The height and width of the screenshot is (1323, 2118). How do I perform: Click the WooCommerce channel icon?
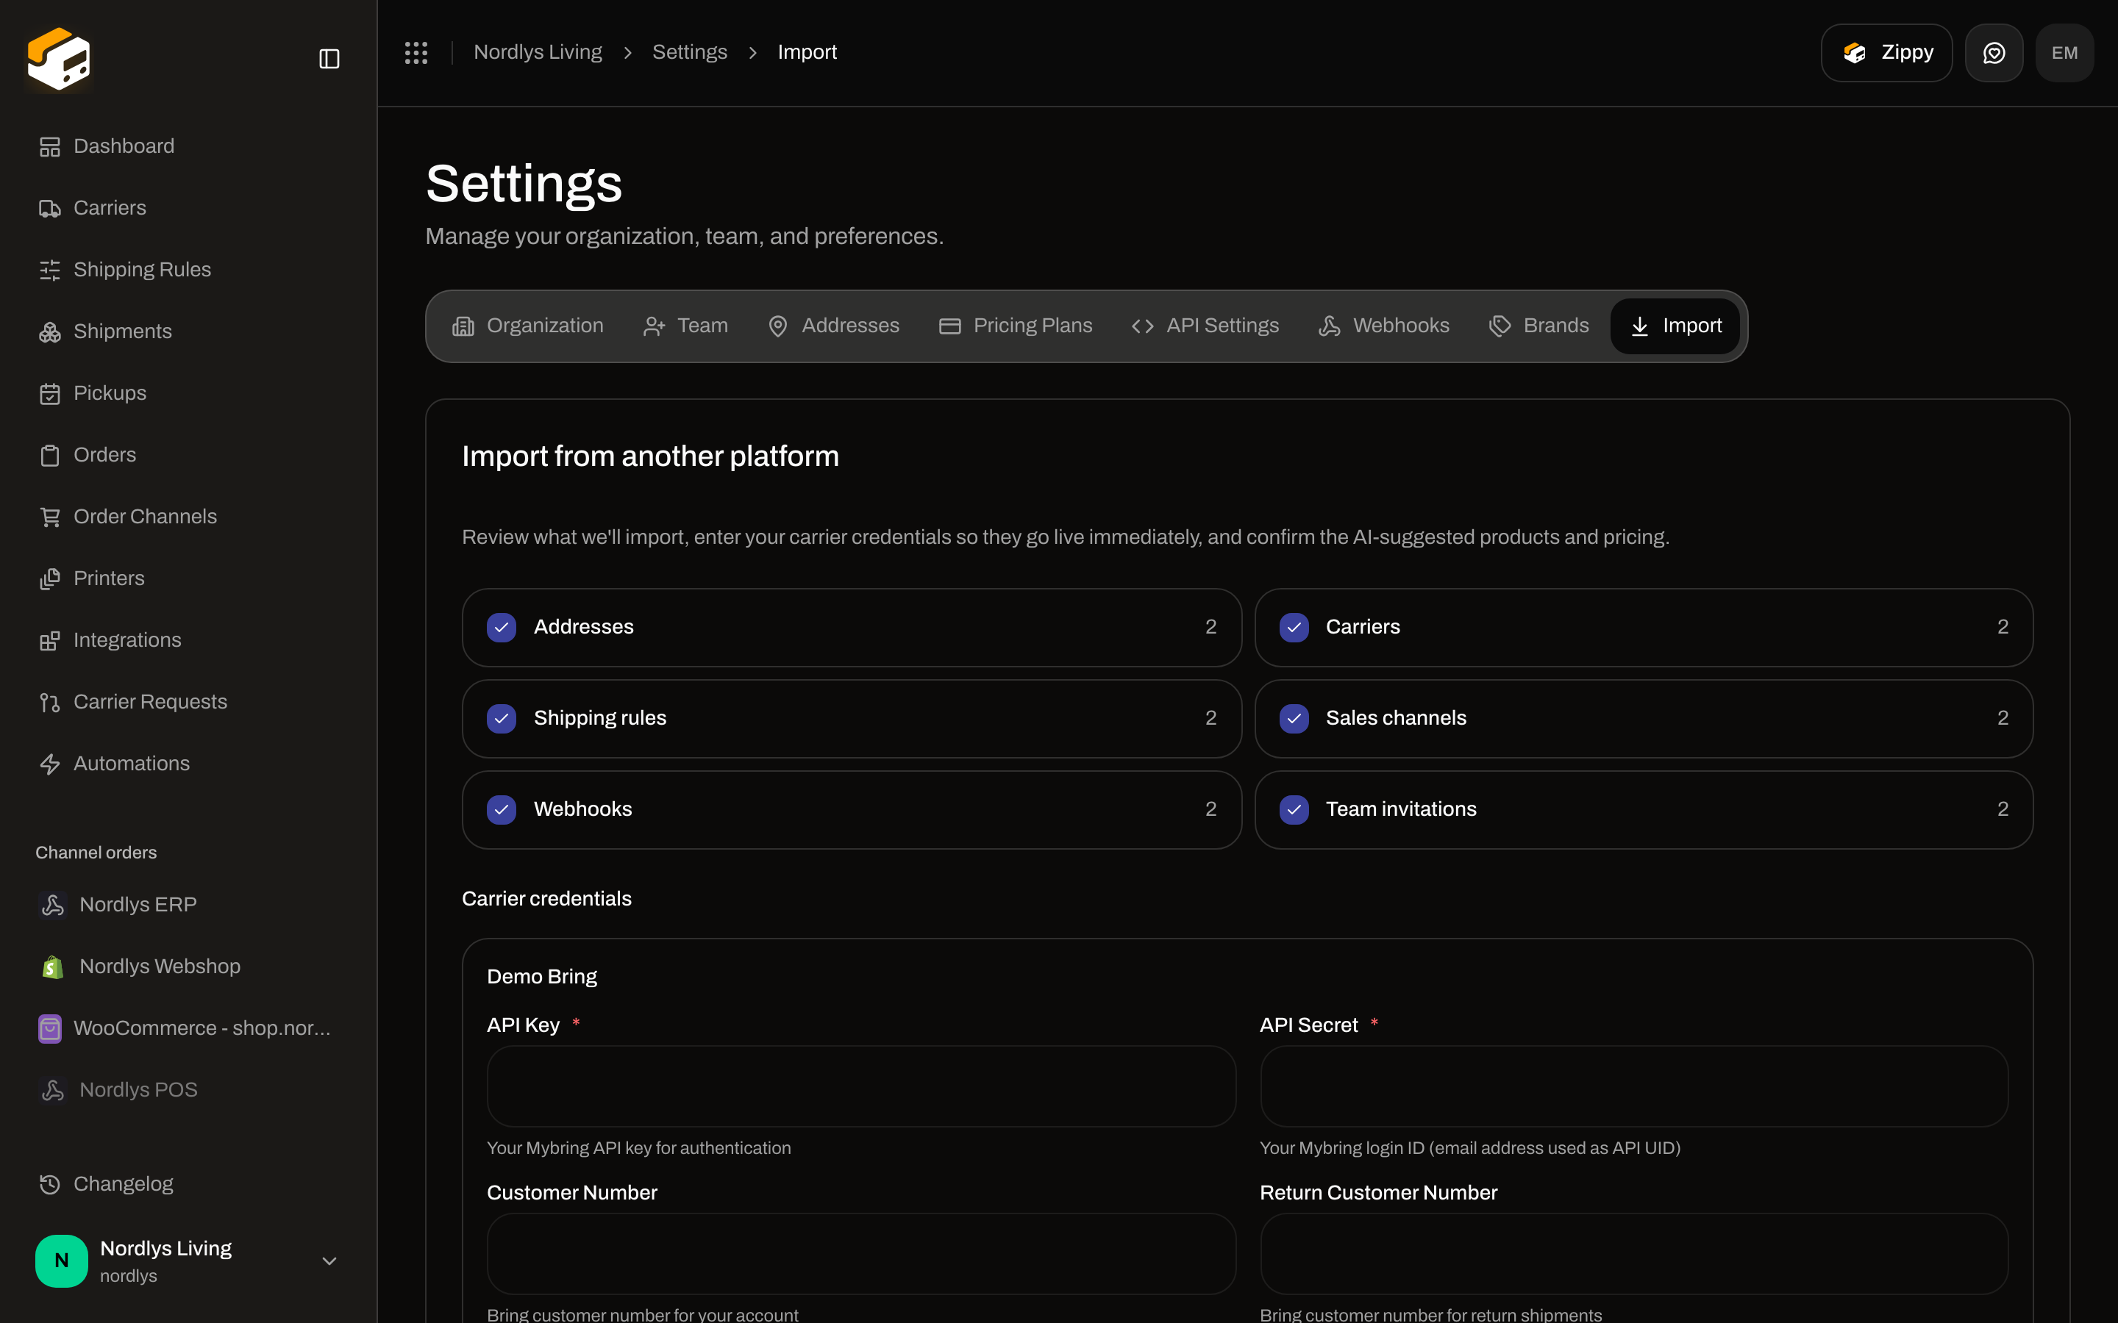[50, 1028]
